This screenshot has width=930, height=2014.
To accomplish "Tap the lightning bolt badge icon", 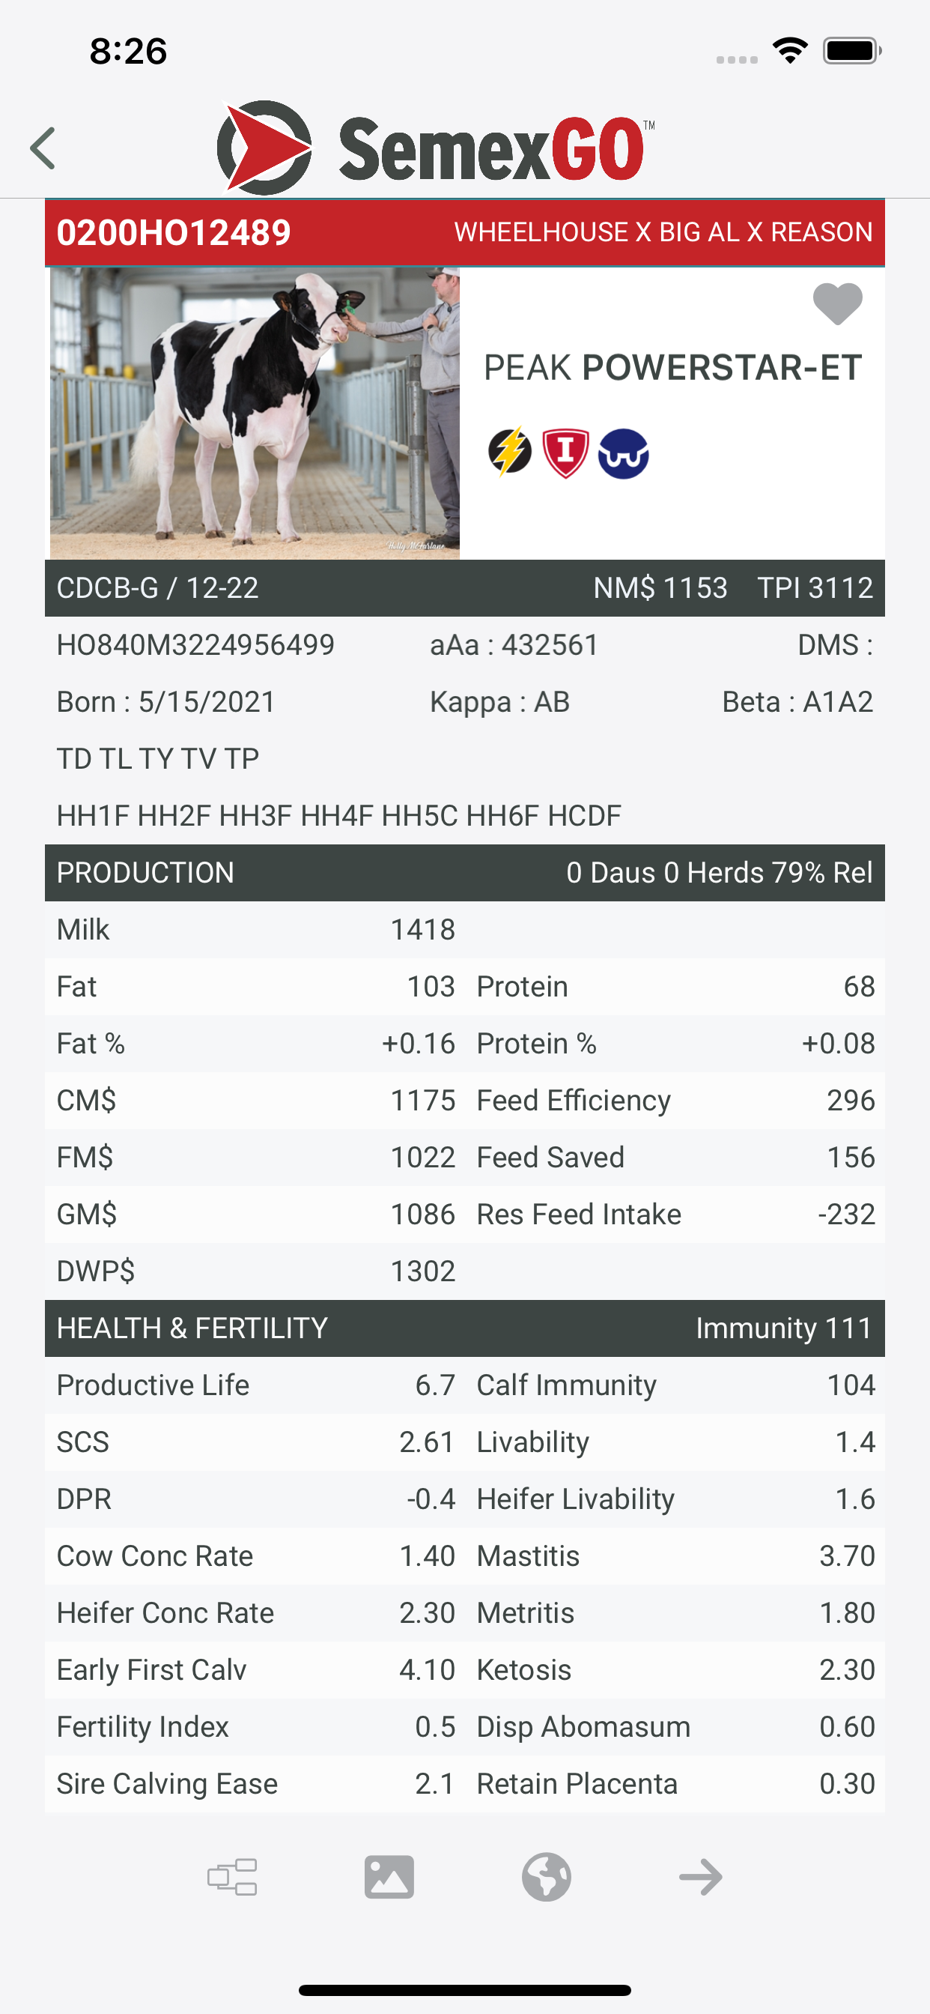I will (509, 452).
